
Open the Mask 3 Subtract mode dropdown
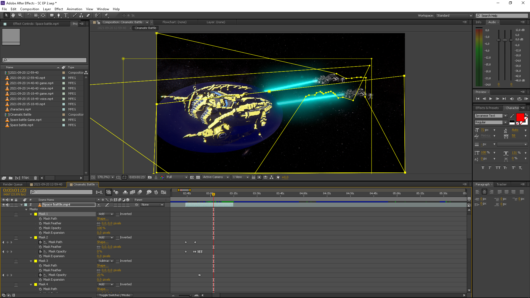click(x=106, y=261)
